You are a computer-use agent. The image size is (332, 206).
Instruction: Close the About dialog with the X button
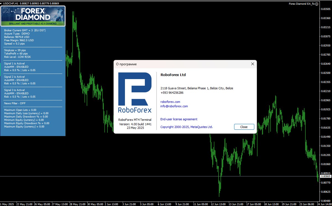pos(252,64)
